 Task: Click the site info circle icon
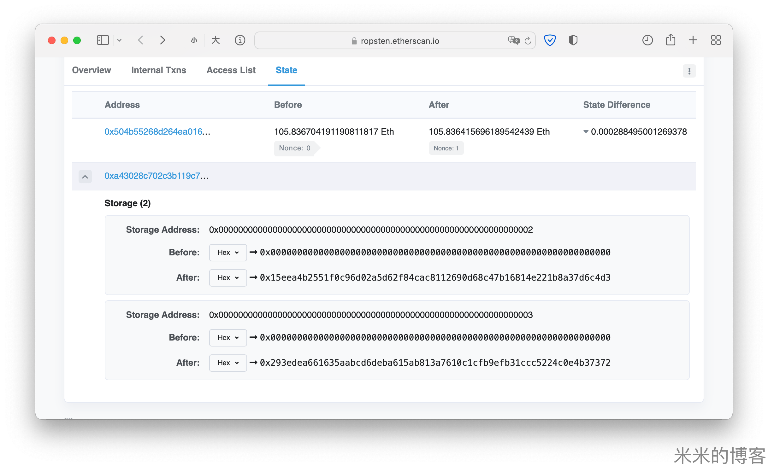(240, 40)
